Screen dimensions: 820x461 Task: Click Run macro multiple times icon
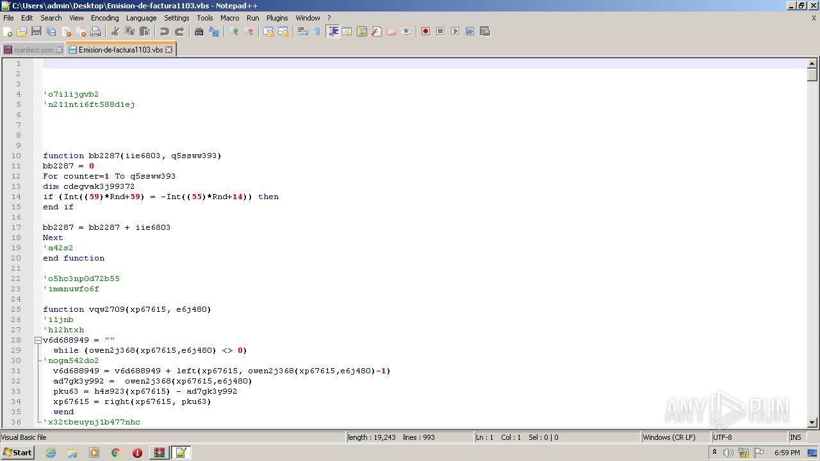(x=470, y=31)
